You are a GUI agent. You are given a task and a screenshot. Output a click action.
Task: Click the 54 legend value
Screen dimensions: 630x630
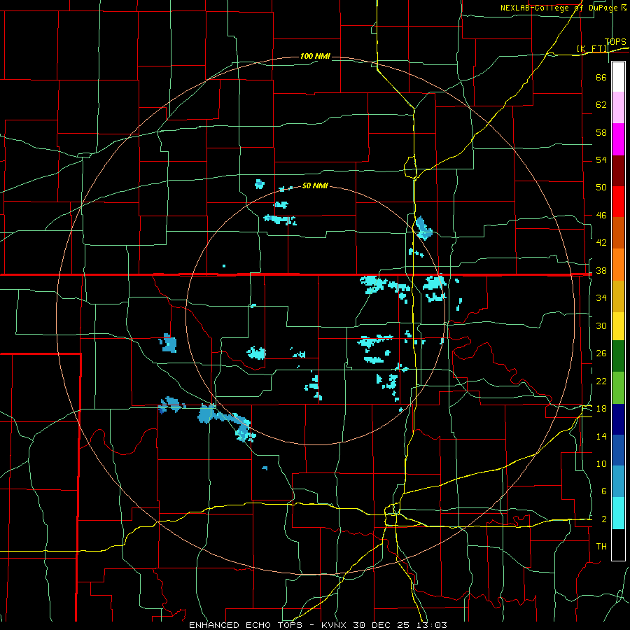coord(601,160)
